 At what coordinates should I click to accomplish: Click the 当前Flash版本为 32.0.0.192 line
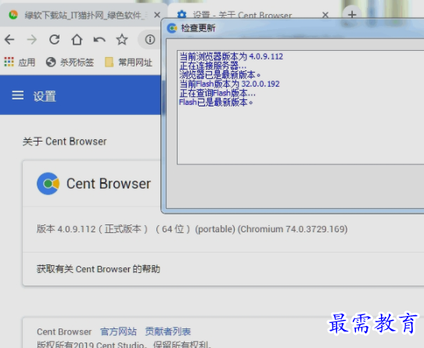[x=229, y=84]
